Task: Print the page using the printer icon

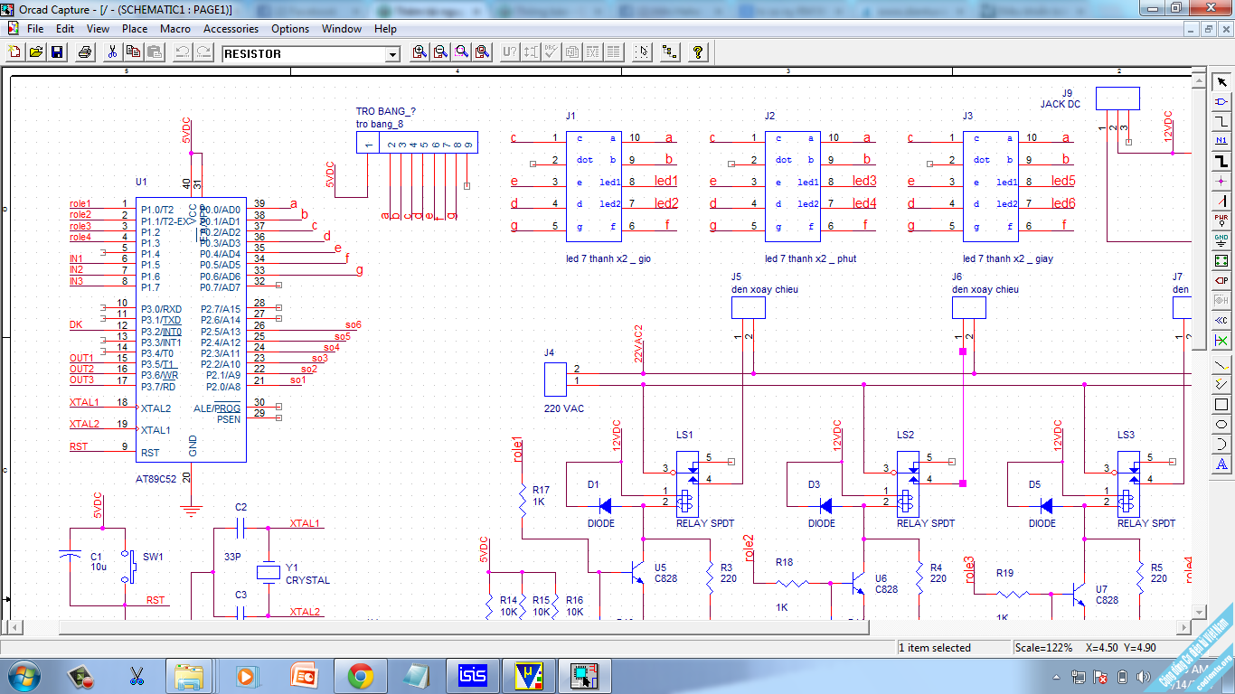Action: click(84, 52)
